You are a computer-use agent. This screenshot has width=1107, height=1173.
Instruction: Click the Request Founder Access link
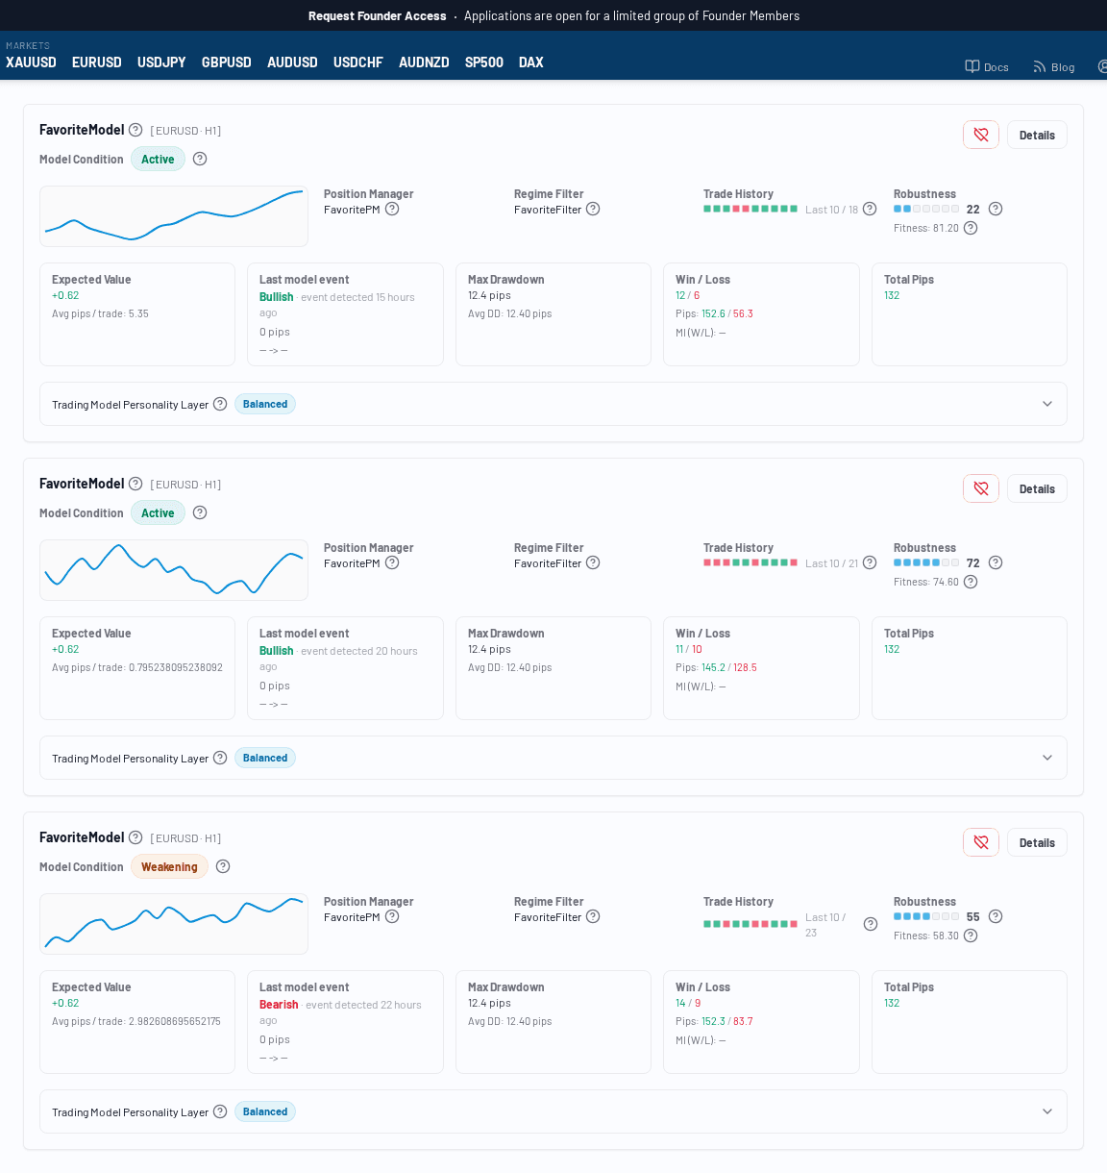point(377,15)
